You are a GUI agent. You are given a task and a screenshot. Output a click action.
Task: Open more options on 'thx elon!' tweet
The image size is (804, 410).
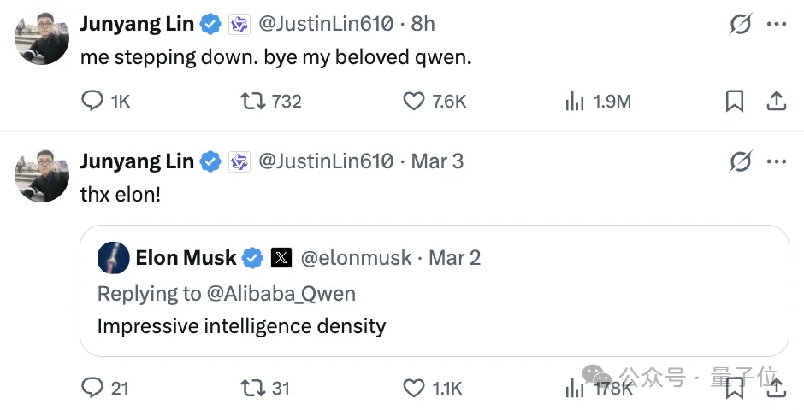click(x=776, y=161)
